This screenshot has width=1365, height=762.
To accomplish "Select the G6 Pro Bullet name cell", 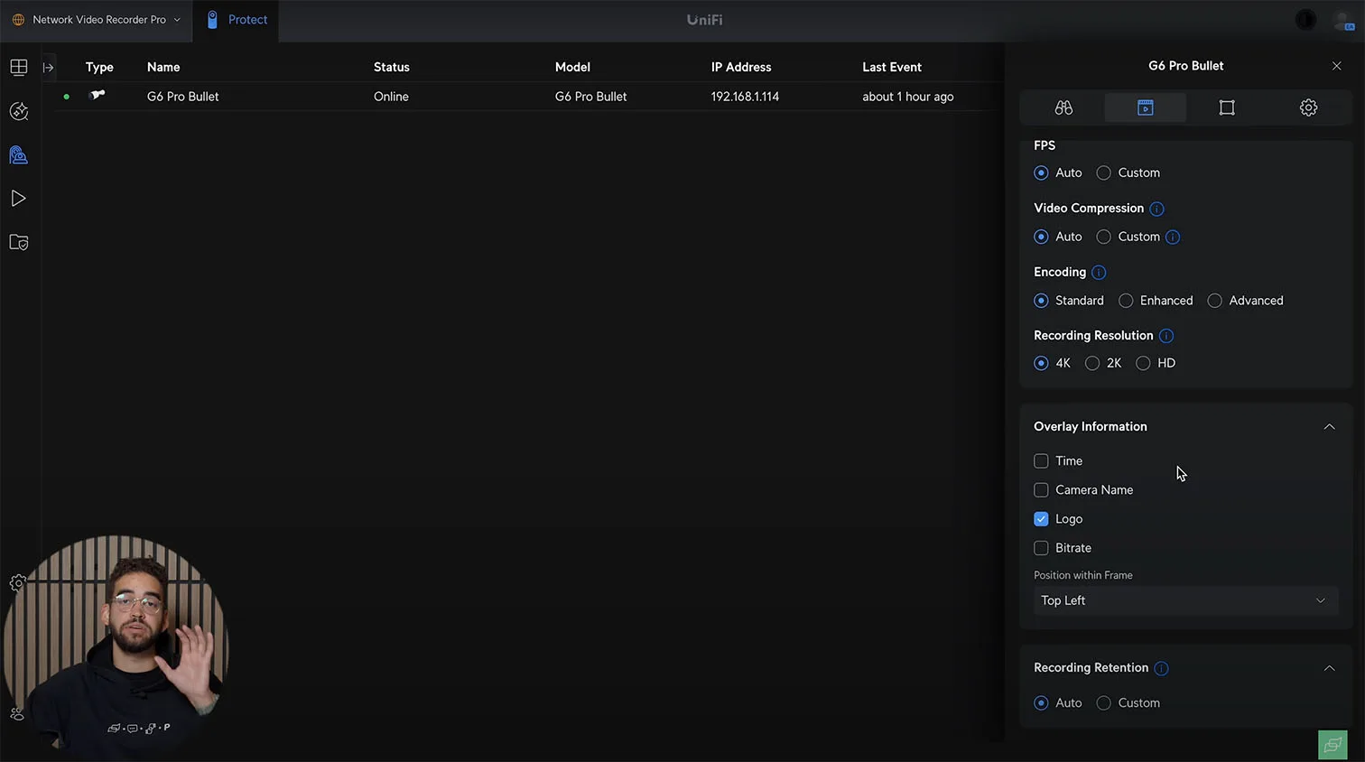I will (183, 97).
